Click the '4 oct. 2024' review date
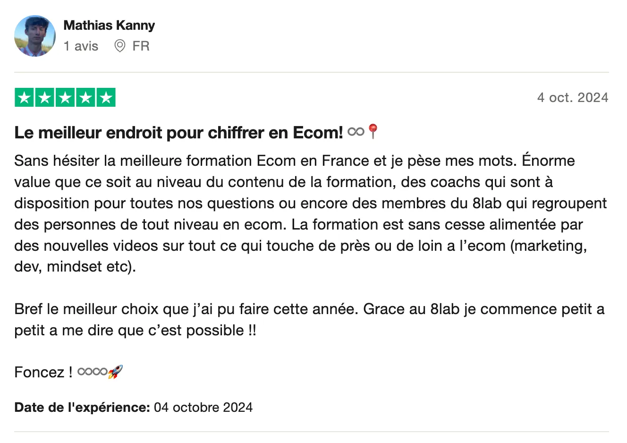Screen dimensions: 627x443 point(573,97)
